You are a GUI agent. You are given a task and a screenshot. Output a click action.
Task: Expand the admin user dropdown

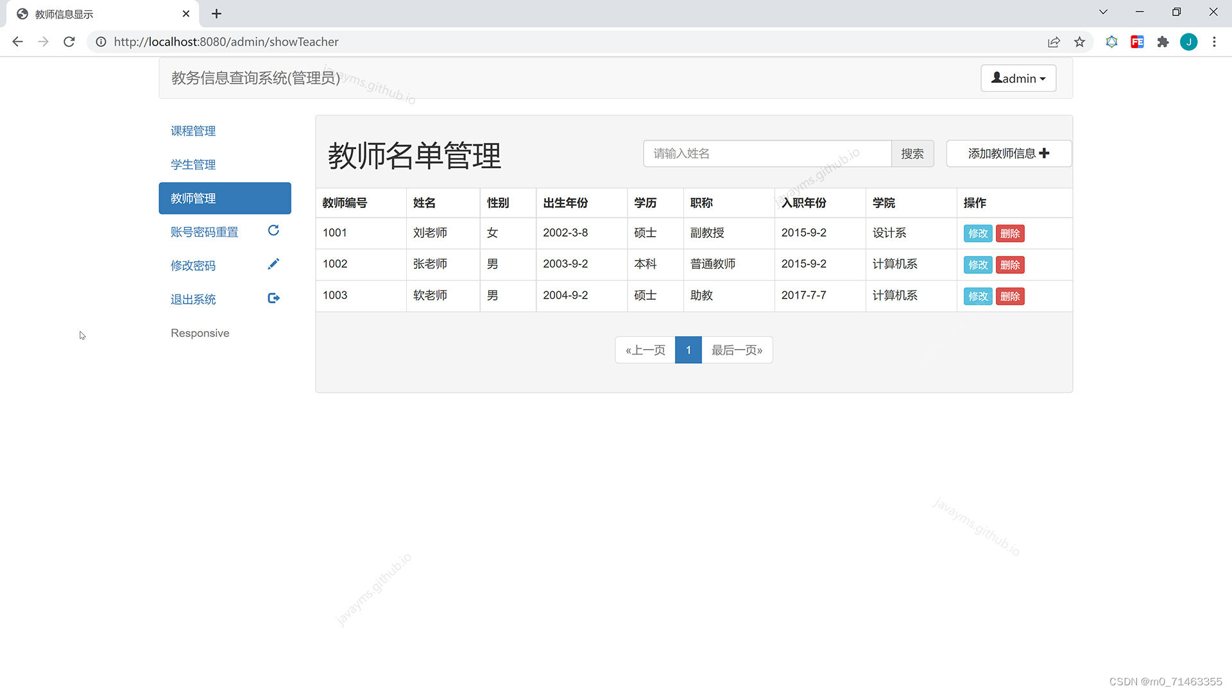pyautogui.click(x=1018, y=78)
